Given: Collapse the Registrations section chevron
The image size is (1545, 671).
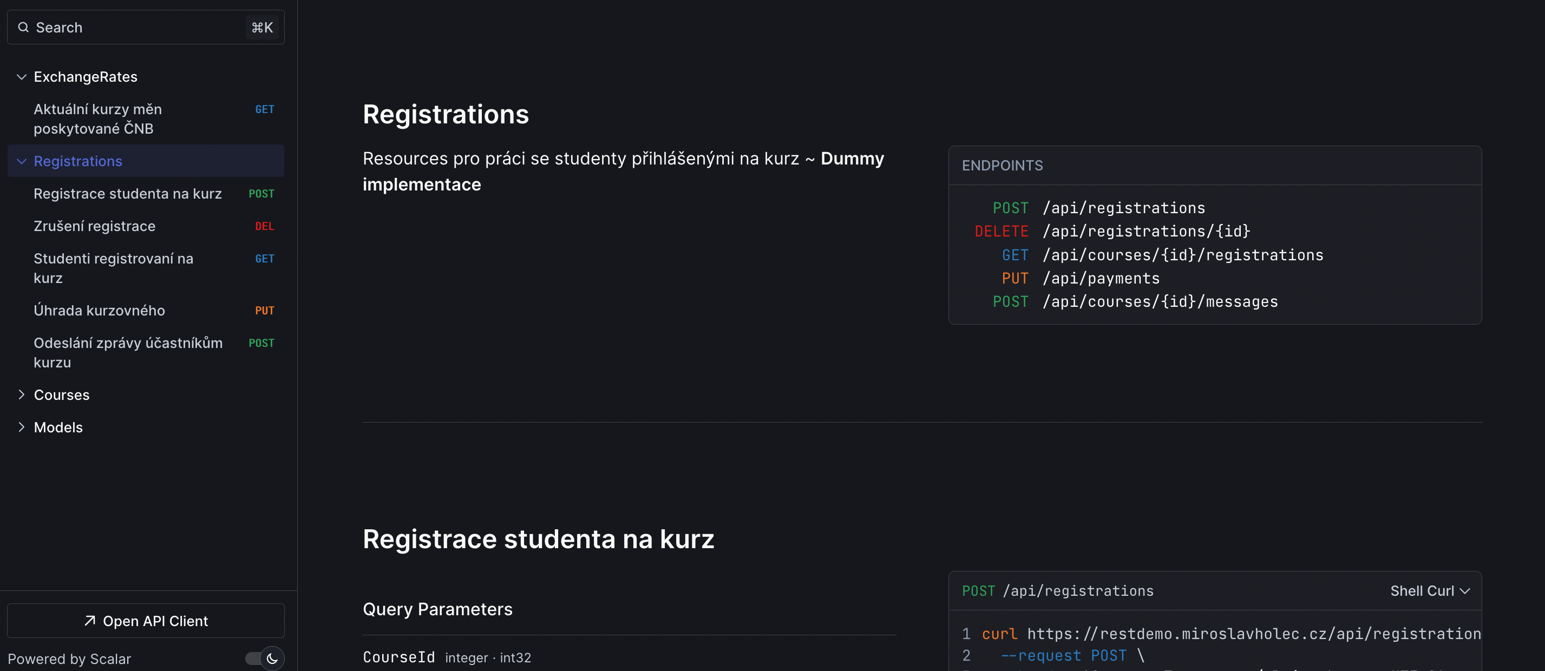Looking at the screenshot, I should [22, 161].
